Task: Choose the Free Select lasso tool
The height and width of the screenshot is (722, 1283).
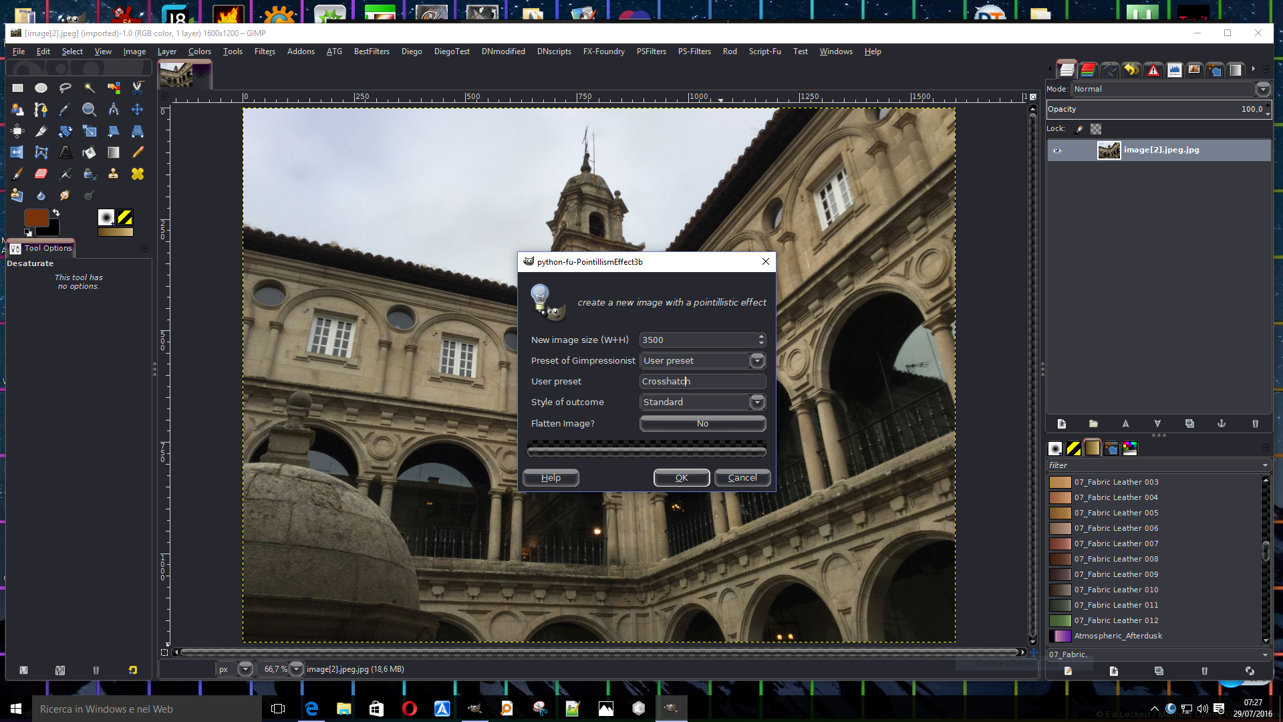Action: click(65, 88)
